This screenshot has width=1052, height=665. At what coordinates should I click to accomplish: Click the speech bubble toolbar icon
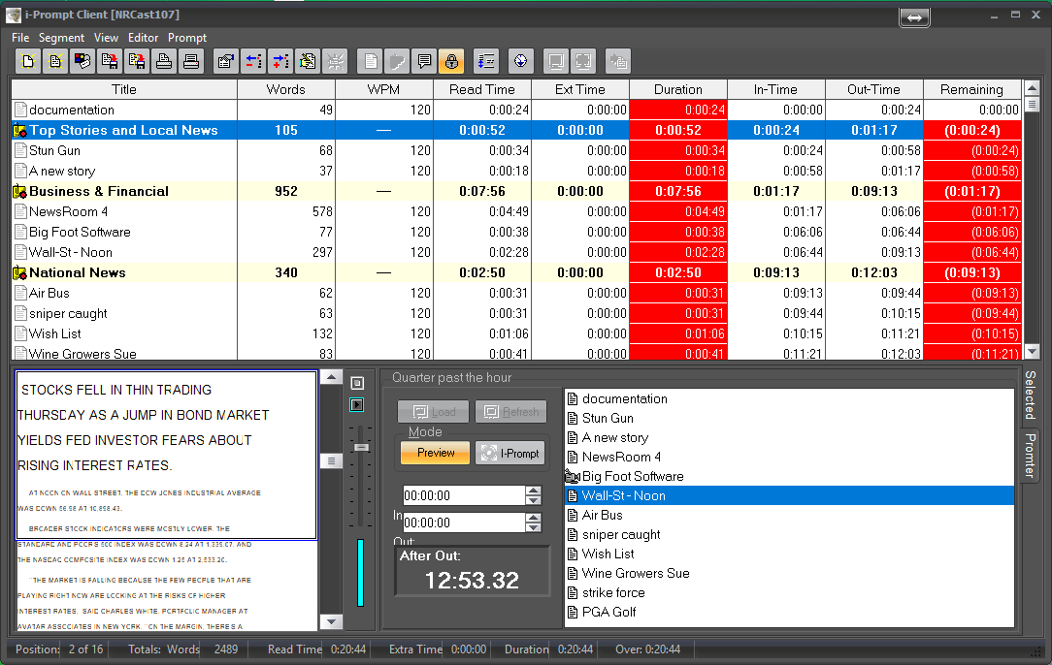tap(424, 62)
